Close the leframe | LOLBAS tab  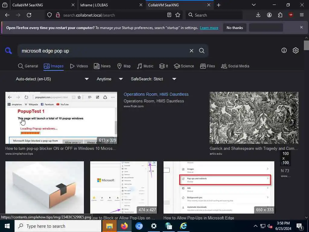coord(141,5)
